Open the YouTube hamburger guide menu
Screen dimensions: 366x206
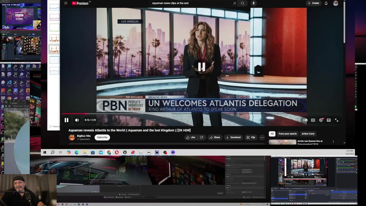[66, 3]
